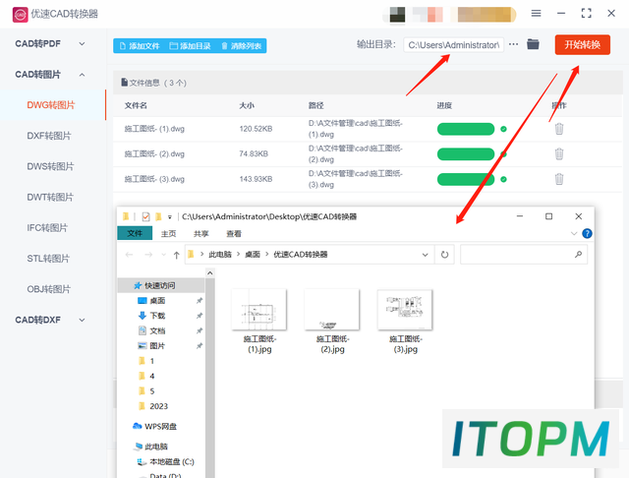Open Explorer recent locations dropdown arrow

point(163,255)
